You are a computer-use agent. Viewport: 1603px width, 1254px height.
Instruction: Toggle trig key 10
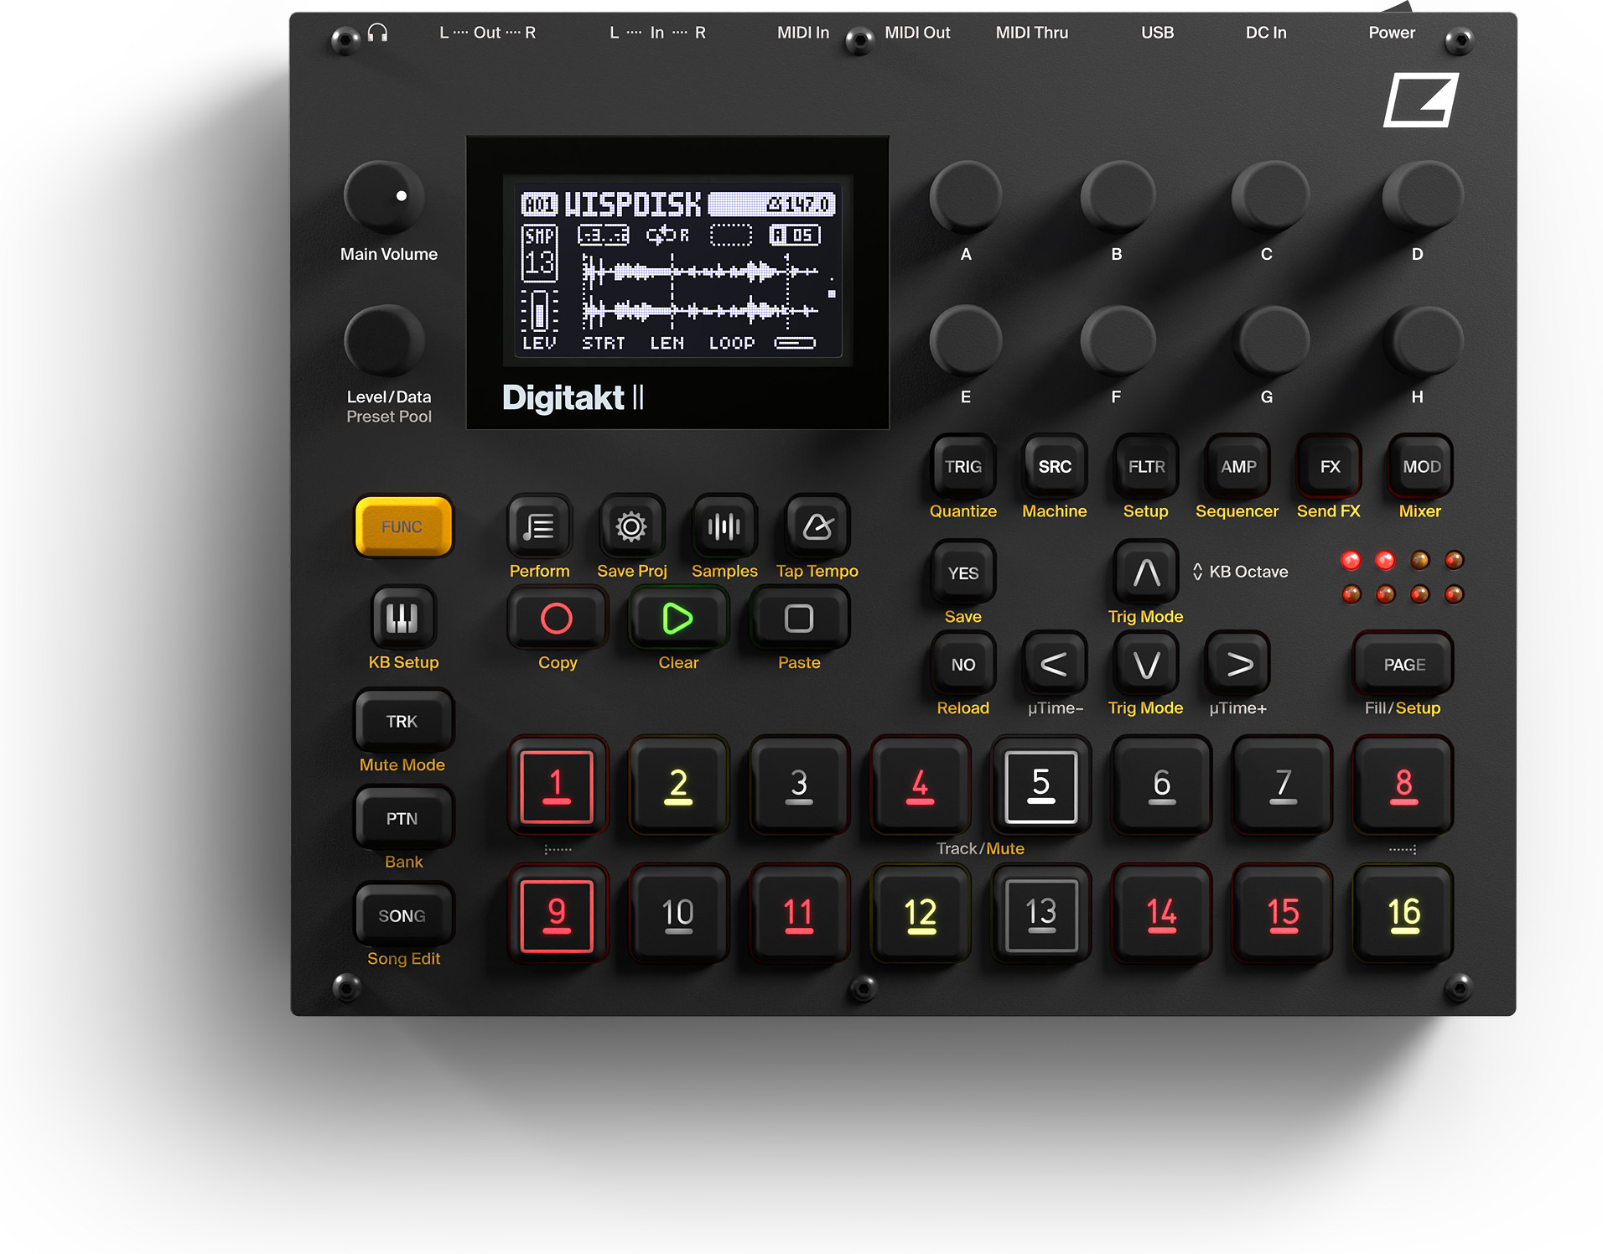click(677, 915)
